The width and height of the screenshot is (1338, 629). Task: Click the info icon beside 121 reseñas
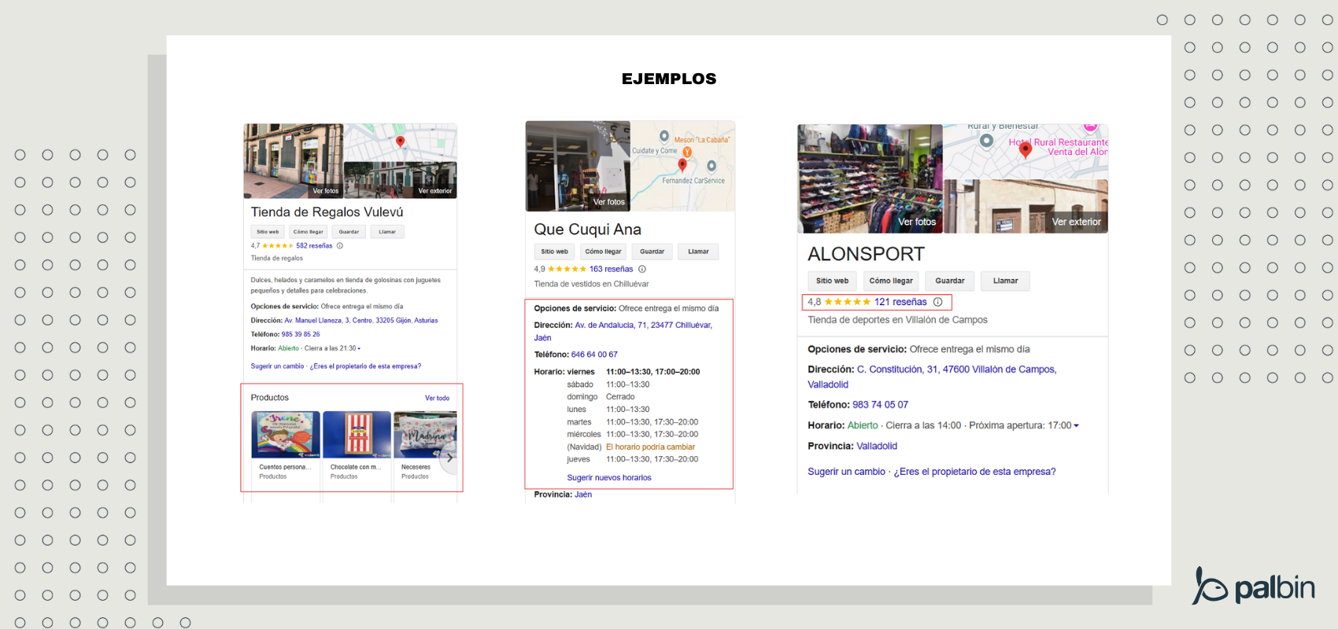tap(937, 302)
